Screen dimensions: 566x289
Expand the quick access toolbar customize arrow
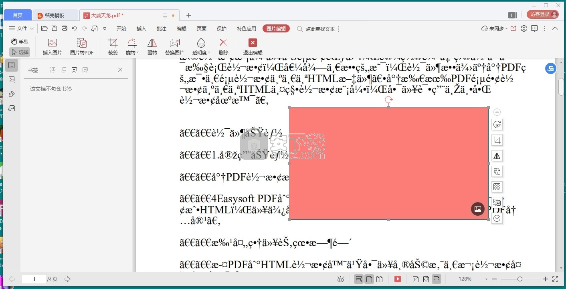105,28
